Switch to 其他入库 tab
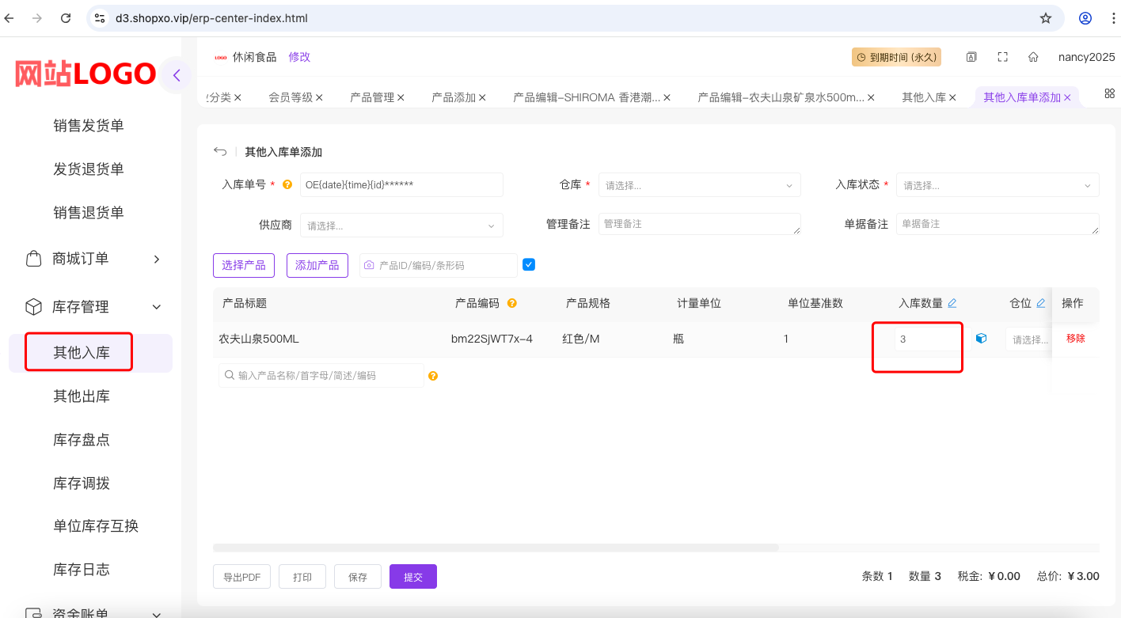This screenshot has width=1121, height=618. 924,97
